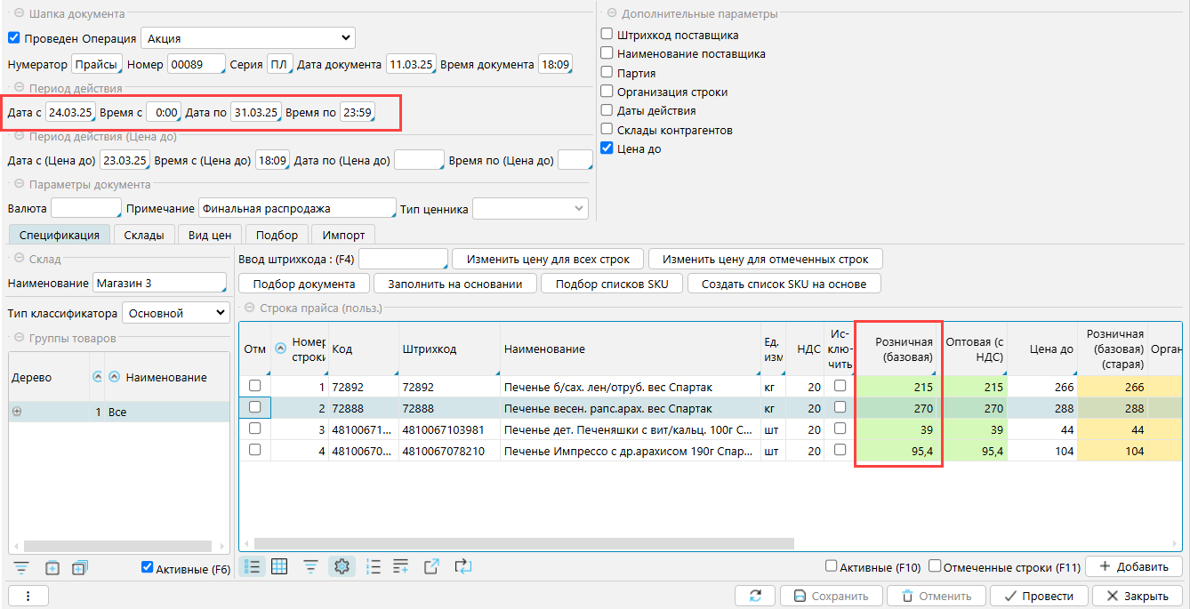The image size is (1190, 609).
Task: Click the refresh icon button near Сохранить
Action: point(756,596)
